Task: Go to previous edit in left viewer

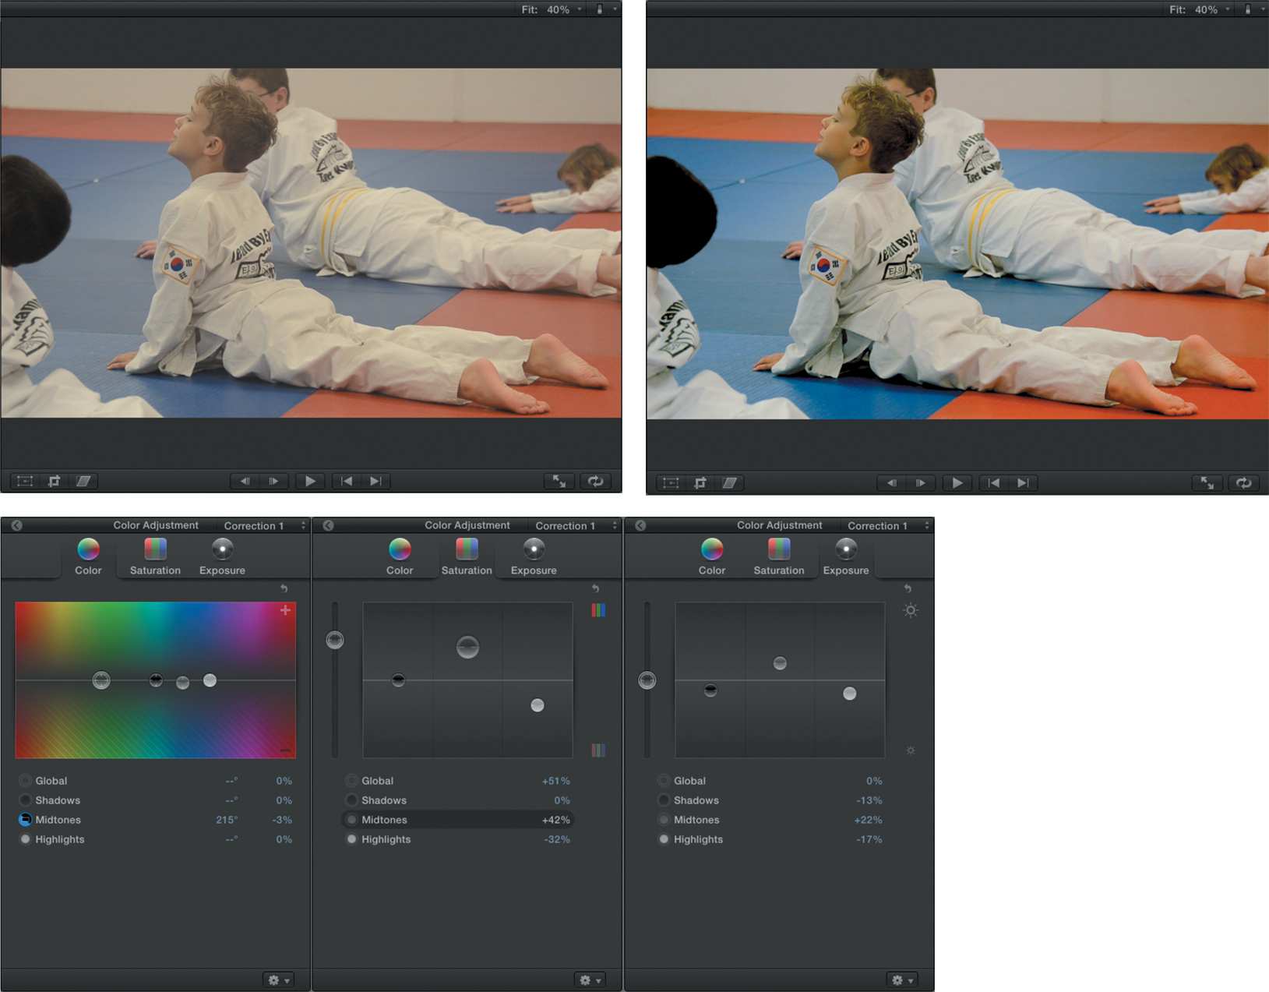Action: [x=347, y=481]
